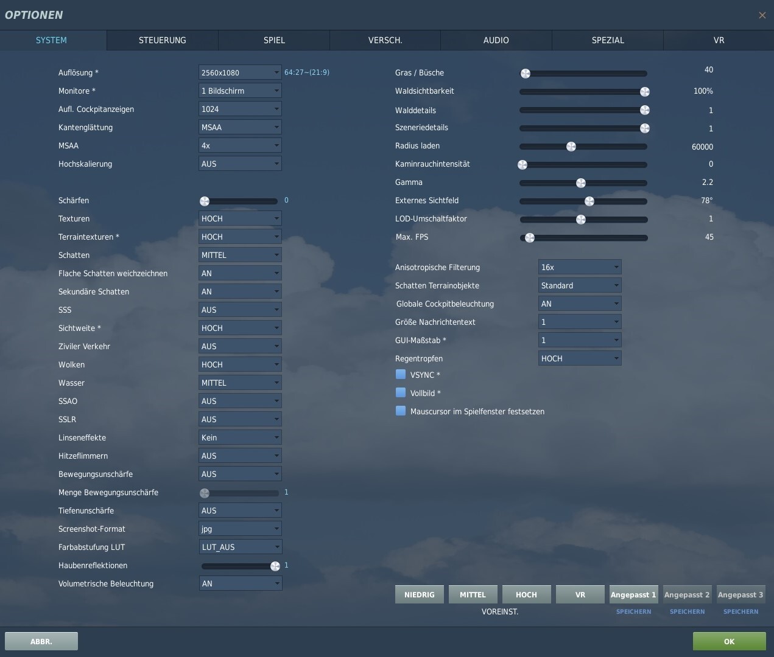Screen dimensions: 774x657
Task: Go to the VERSCH. tab
Action: (385, 40)
